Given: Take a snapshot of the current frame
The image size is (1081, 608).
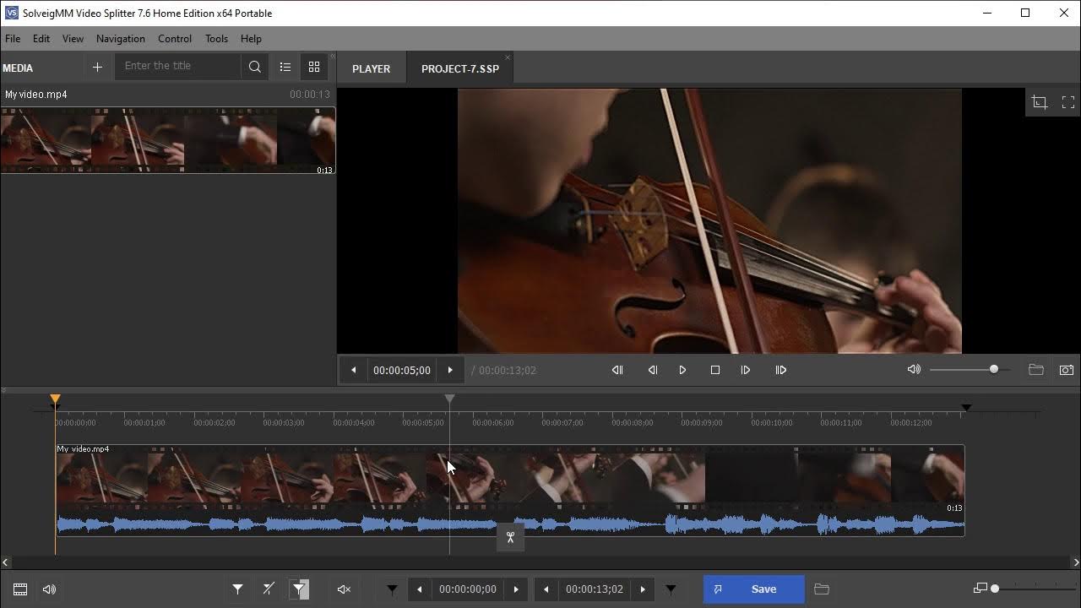Looking at the screenshot, I should pos(1067,370).
